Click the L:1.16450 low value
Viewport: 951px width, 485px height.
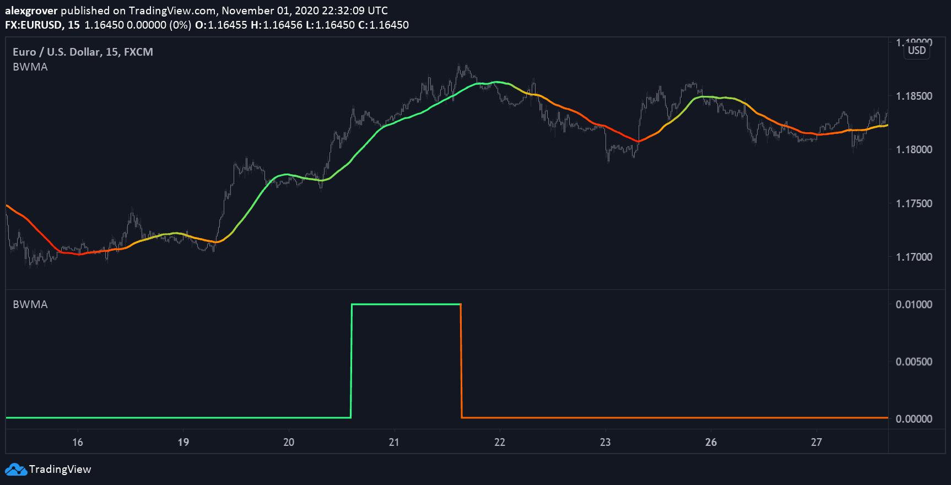tap(329, 25)
